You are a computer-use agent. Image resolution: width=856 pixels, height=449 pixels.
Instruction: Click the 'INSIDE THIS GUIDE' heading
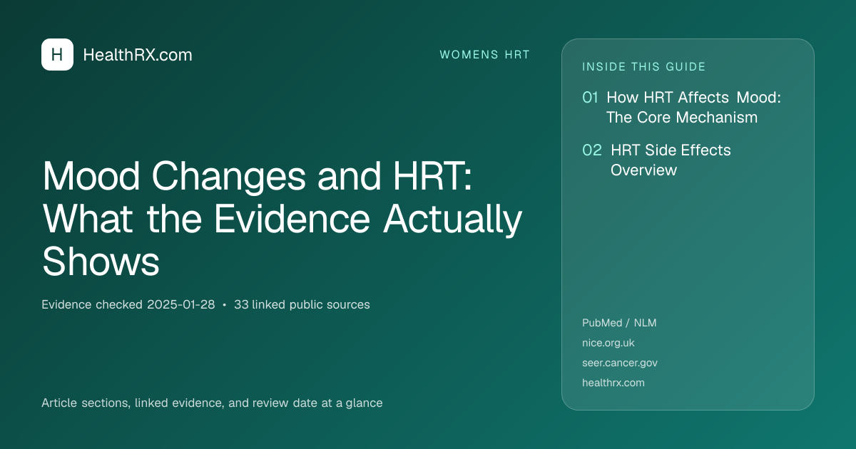coord(644,67)
